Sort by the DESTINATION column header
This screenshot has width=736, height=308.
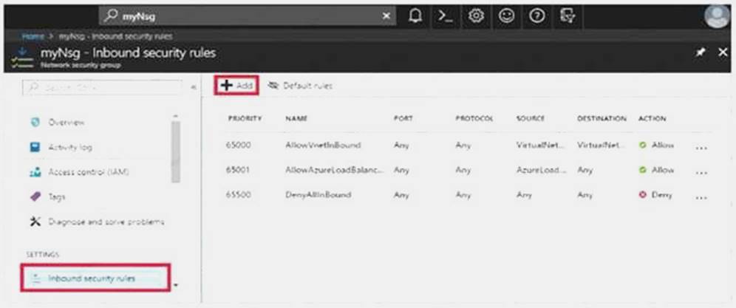602,119
